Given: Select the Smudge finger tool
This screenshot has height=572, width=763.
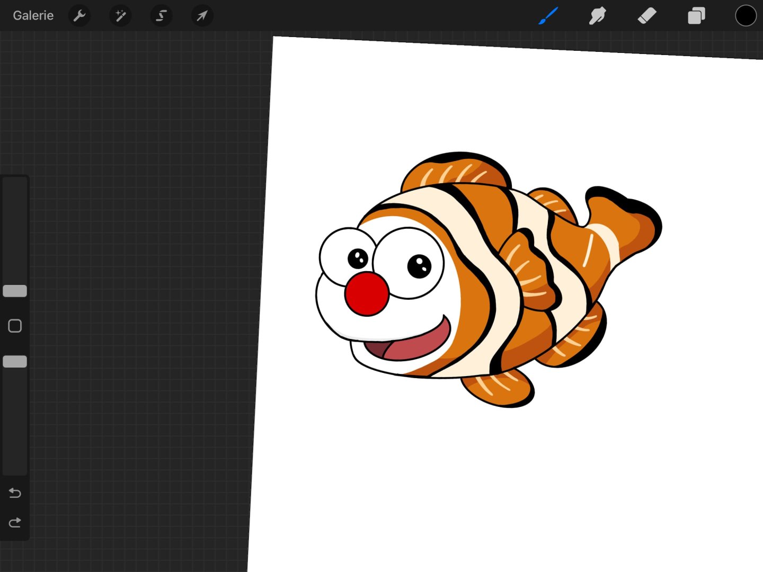Looking at the screenshot, I should pyautogui.click(x=597, y=16).
